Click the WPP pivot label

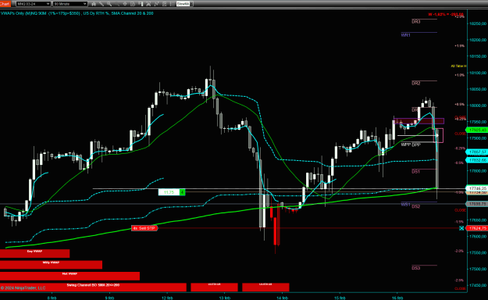[x=406, y=145]
